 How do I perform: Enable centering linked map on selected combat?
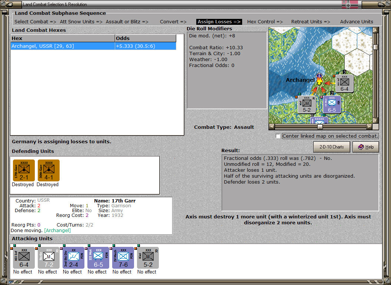pos(278,136)
